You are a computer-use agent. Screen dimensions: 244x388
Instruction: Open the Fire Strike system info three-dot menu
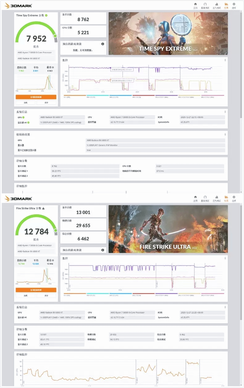[x=225, y=307]
